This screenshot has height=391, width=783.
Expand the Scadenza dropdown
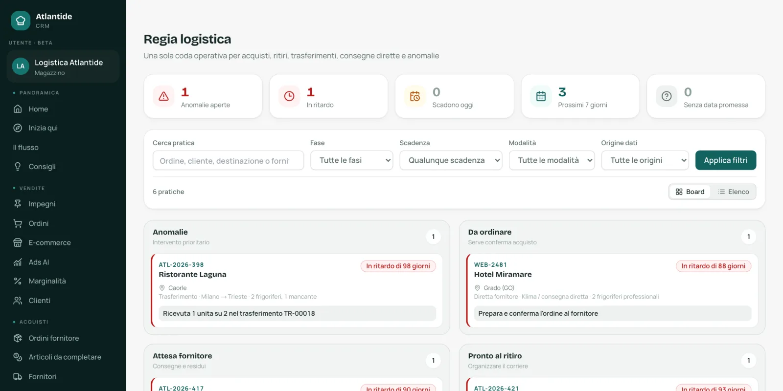pos(451,160)
